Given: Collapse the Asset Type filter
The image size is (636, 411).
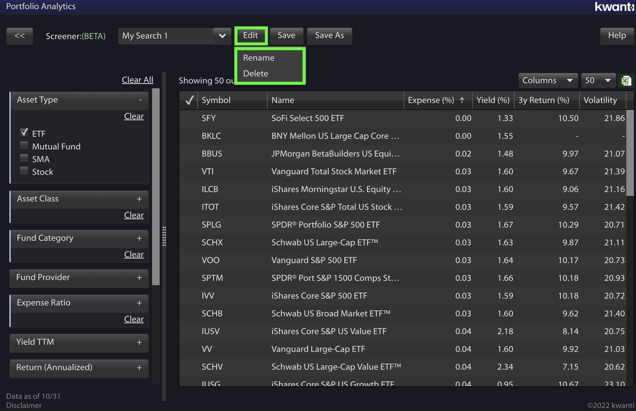Looking at the screenshot, I should pos(140,100).
